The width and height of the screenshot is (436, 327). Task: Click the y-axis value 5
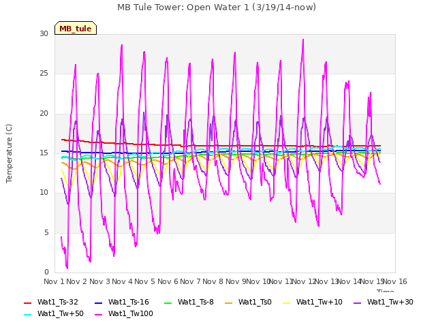[x=46, y=232]
